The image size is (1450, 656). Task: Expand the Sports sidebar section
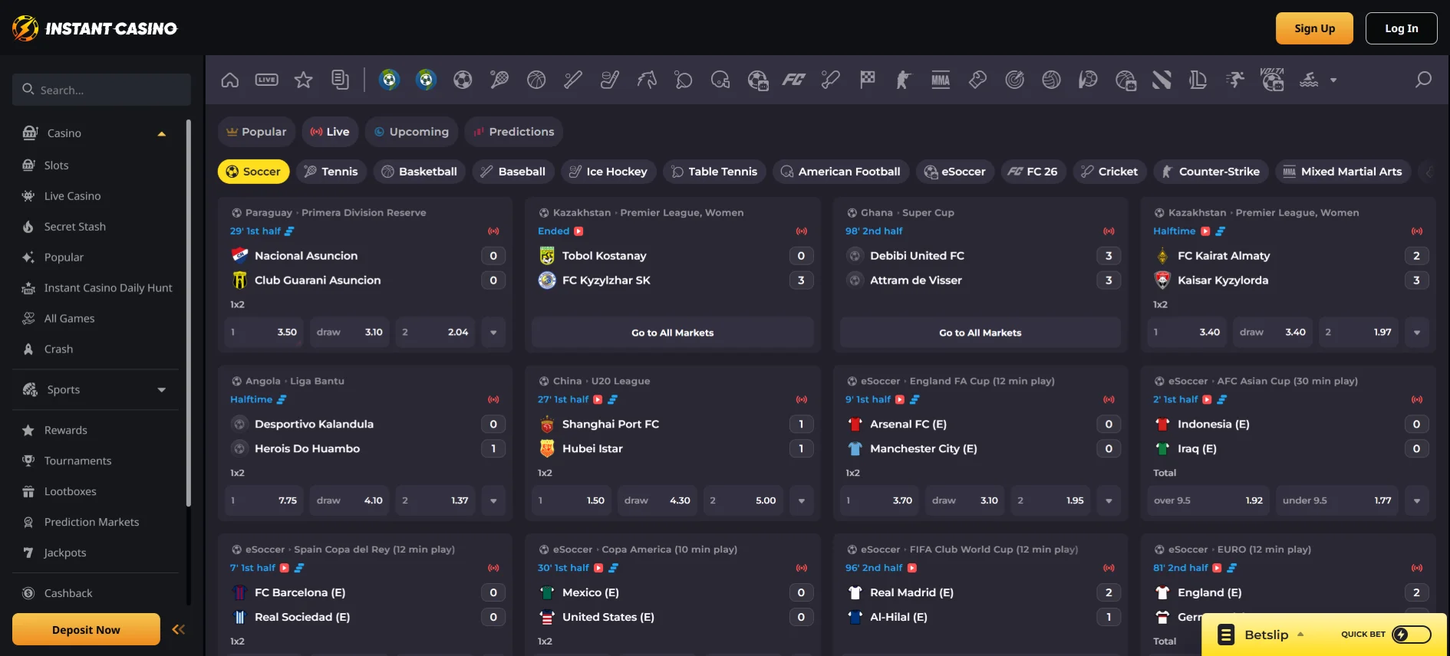pyautogui.click(x=162, y=390)
